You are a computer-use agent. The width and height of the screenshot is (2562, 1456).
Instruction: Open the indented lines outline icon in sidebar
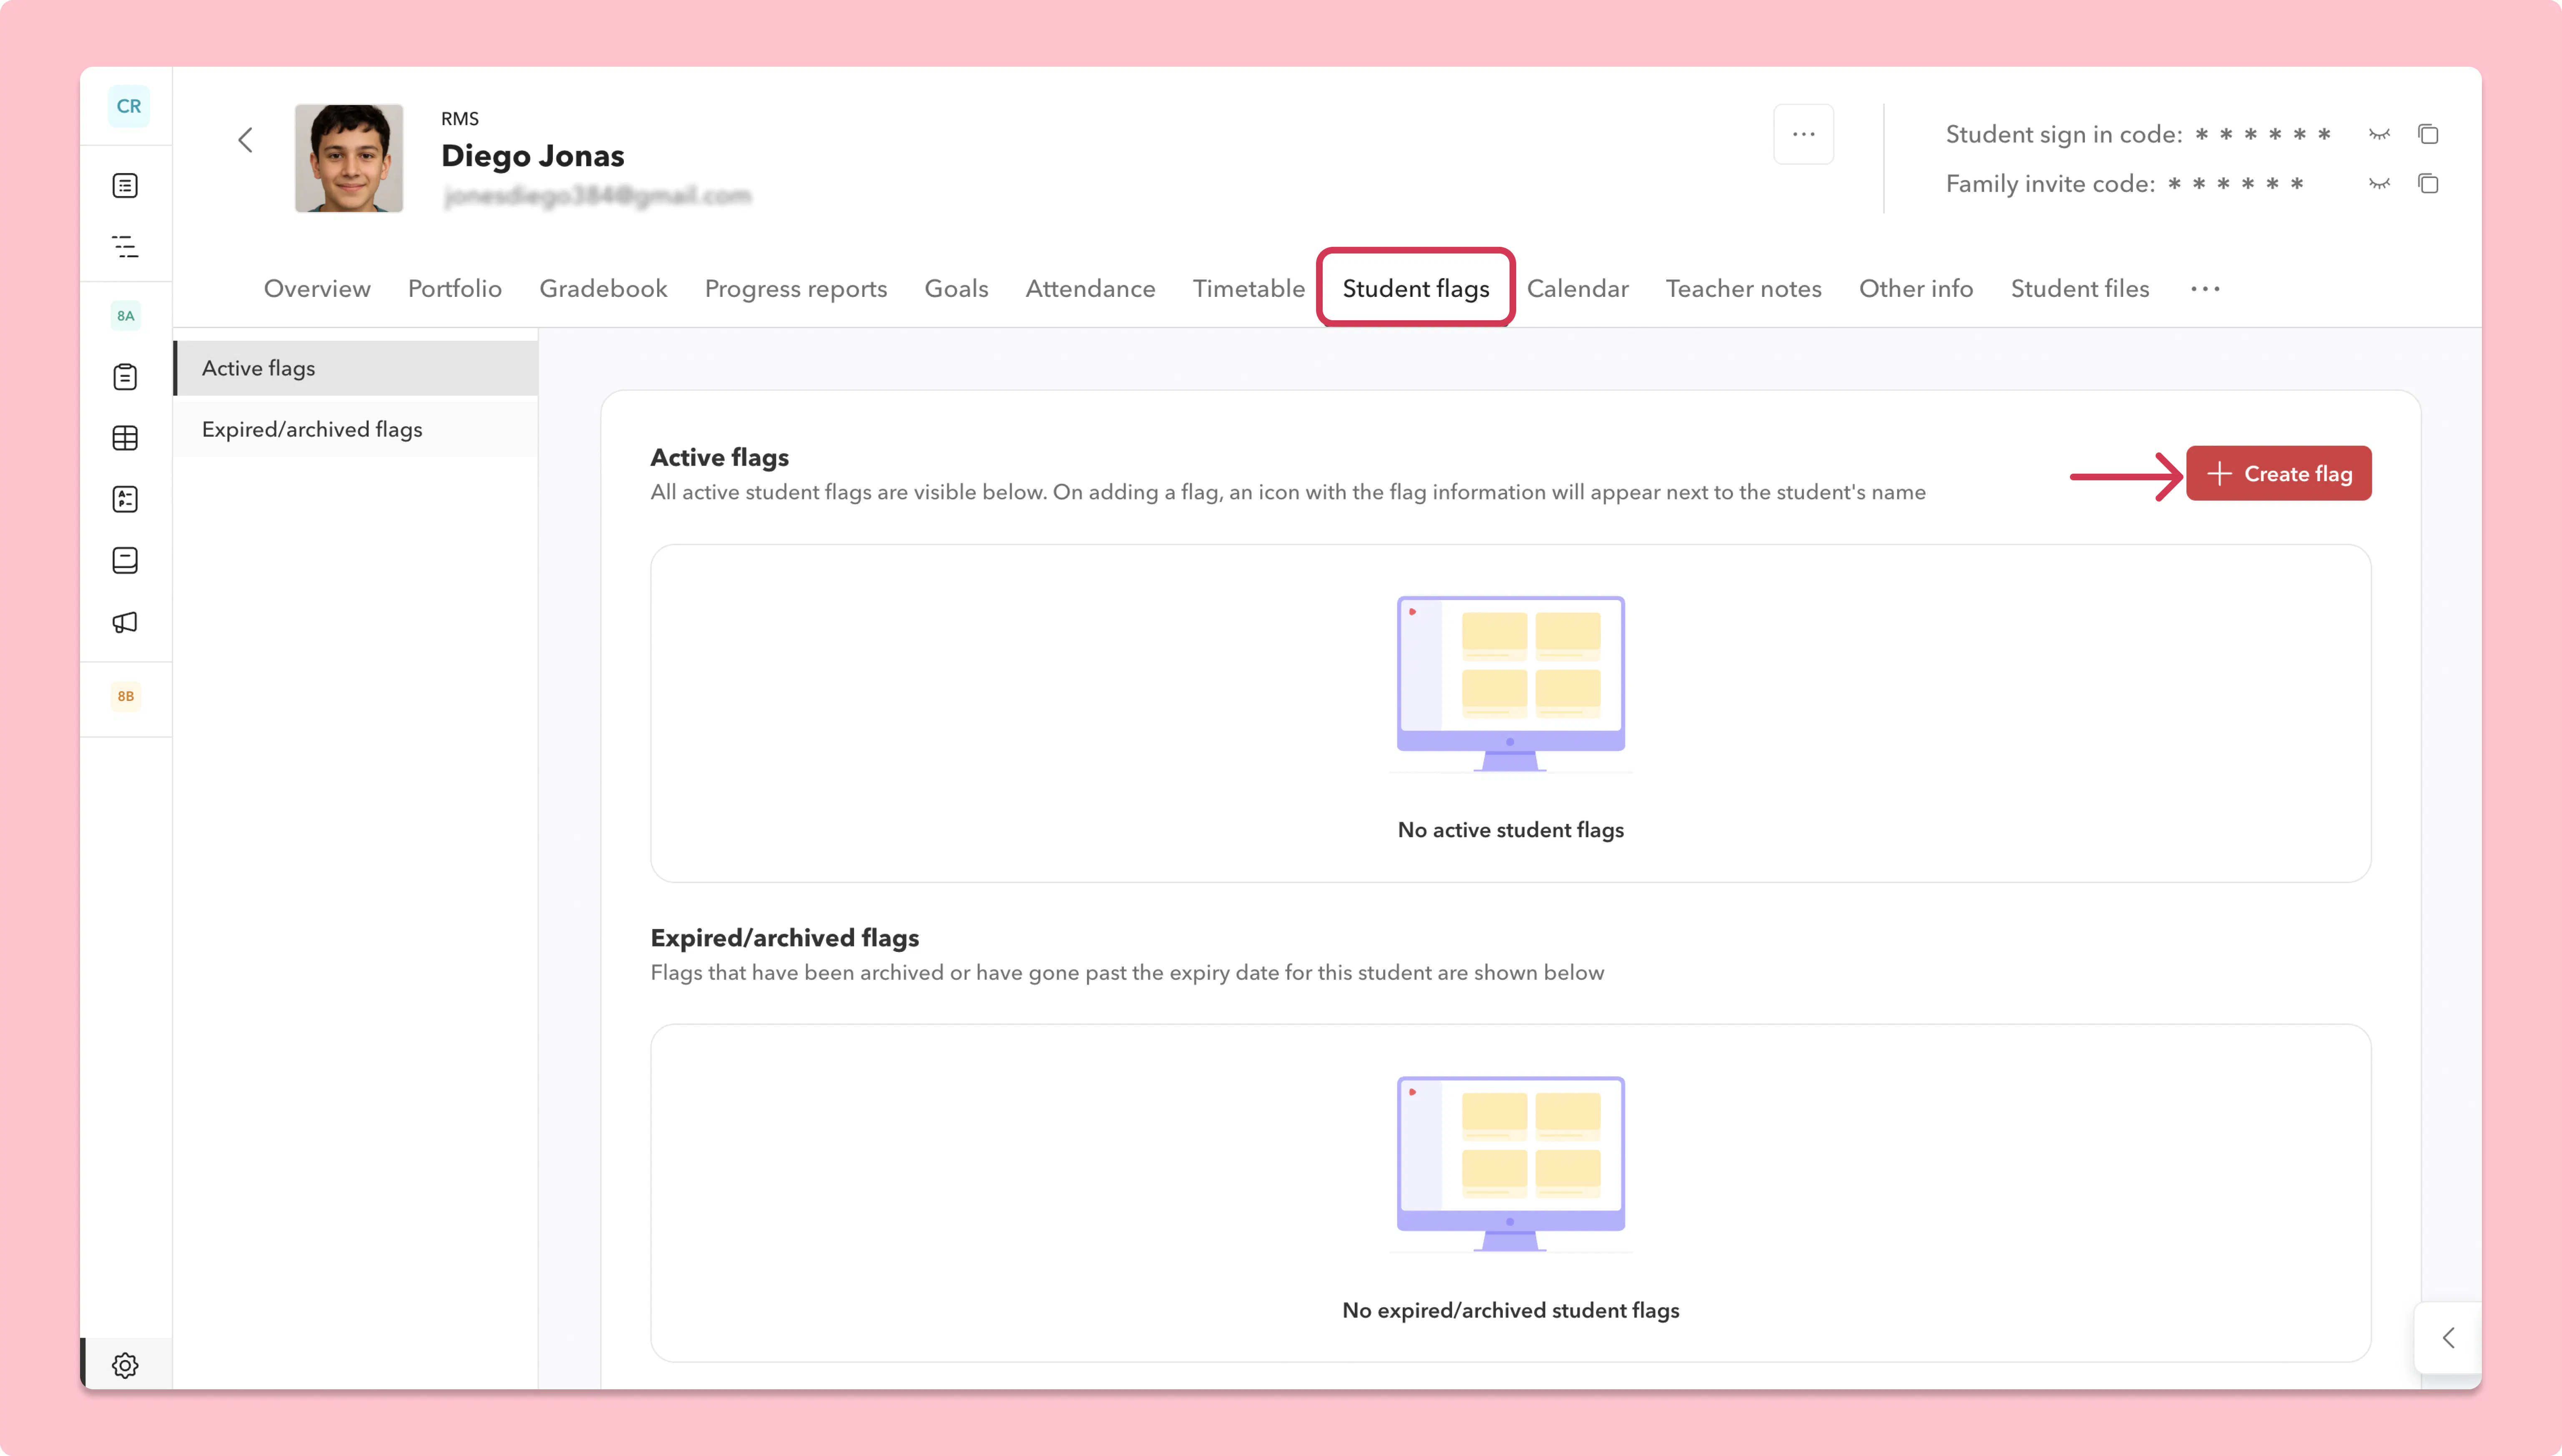click(125, 246)
